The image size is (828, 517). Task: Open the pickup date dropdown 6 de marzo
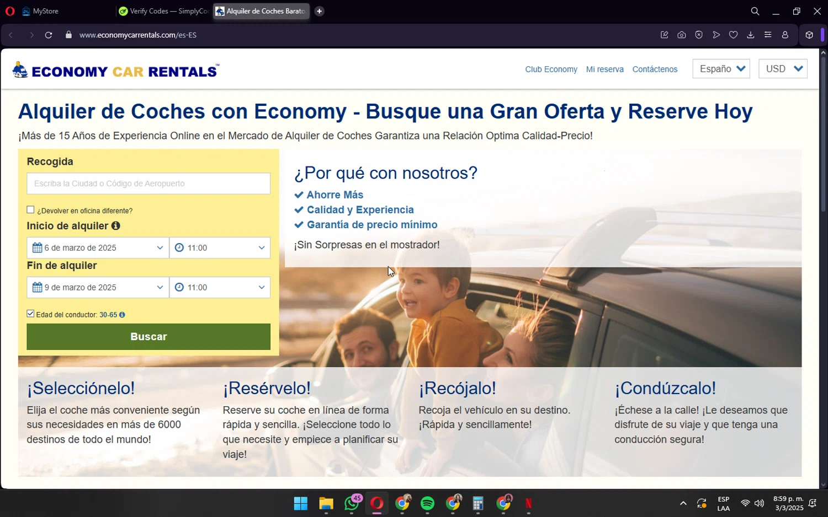(x=98, y=247)
